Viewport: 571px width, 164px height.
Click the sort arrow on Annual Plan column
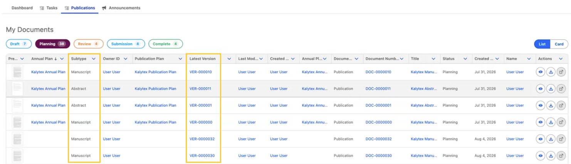click(x=55, y=59)
